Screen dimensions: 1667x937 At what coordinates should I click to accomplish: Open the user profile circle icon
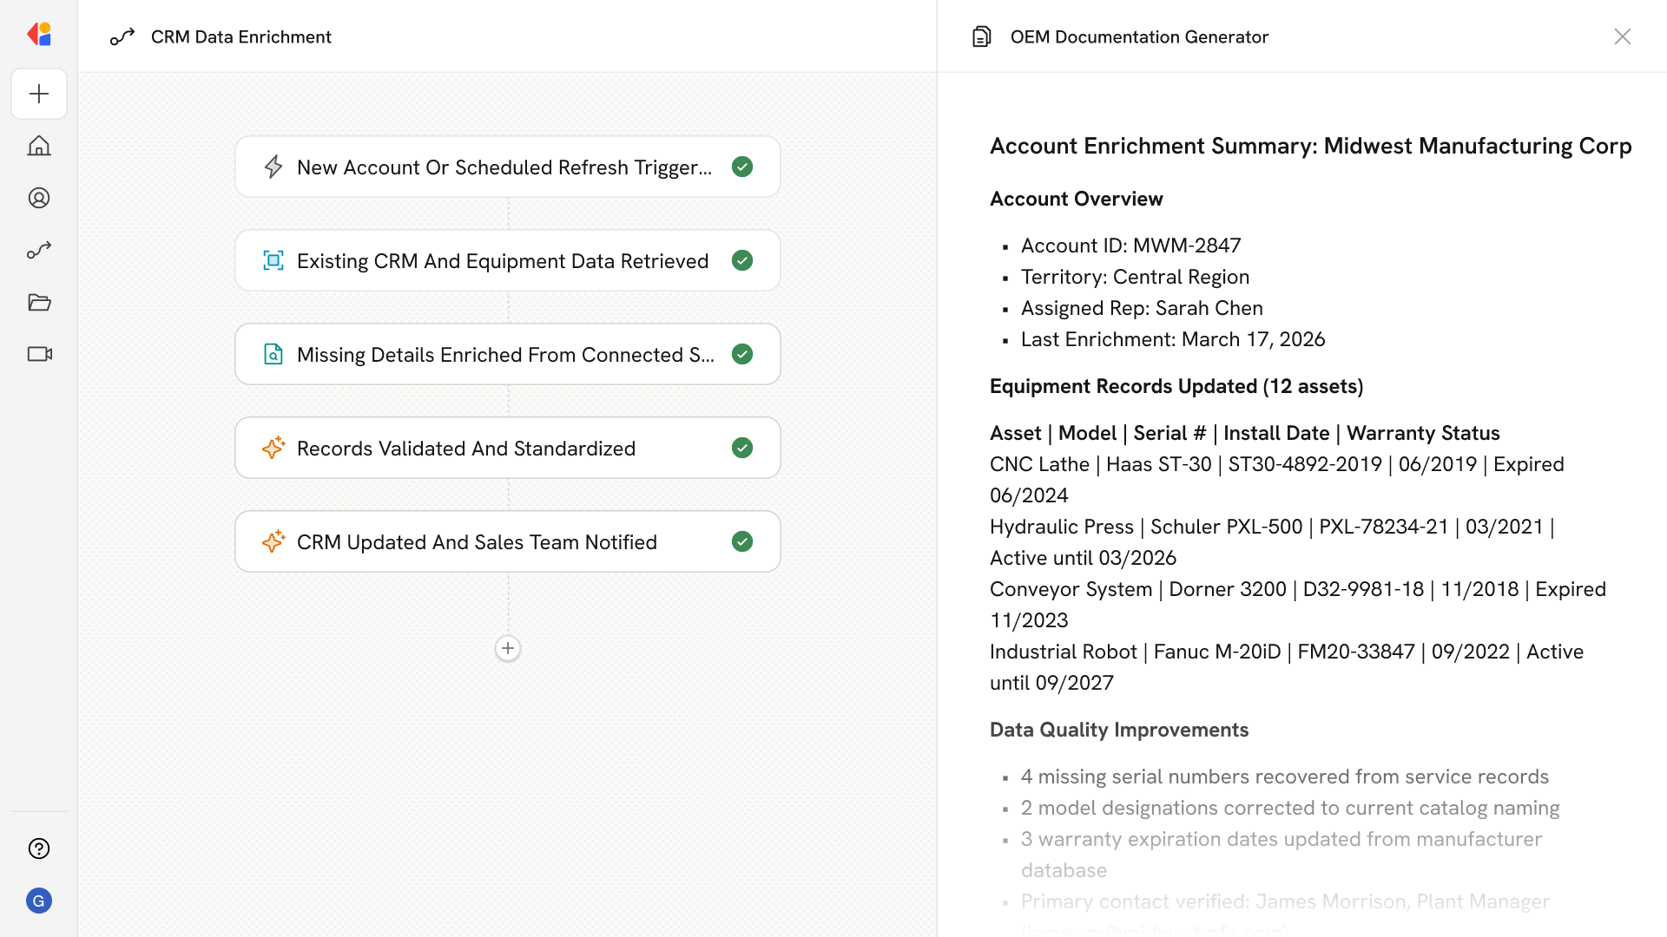[39, 198]
